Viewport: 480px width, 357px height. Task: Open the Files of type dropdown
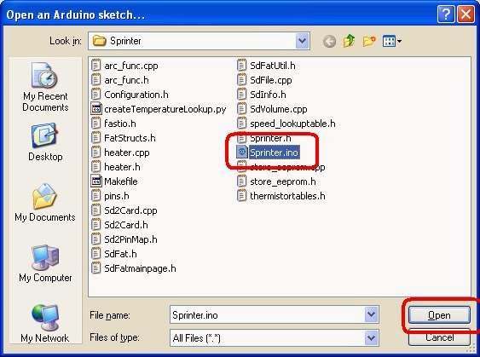coord(372,337)
